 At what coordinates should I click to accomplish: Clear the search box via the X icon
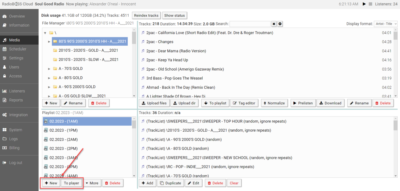click(274, 24)
